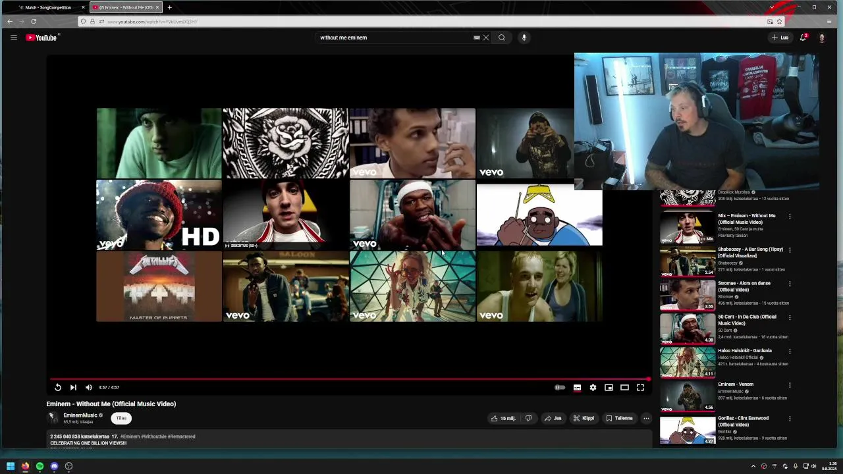Open options for Stromae - Alors on danse

790,284
